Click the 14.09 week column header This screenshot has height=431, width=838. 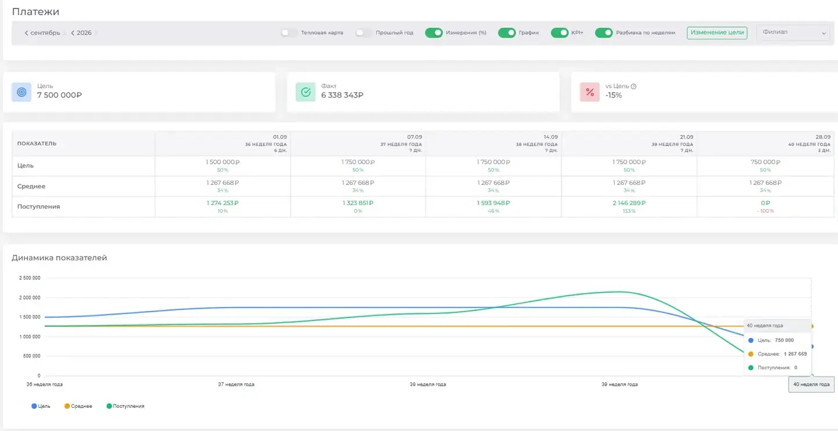click(494, 144)
